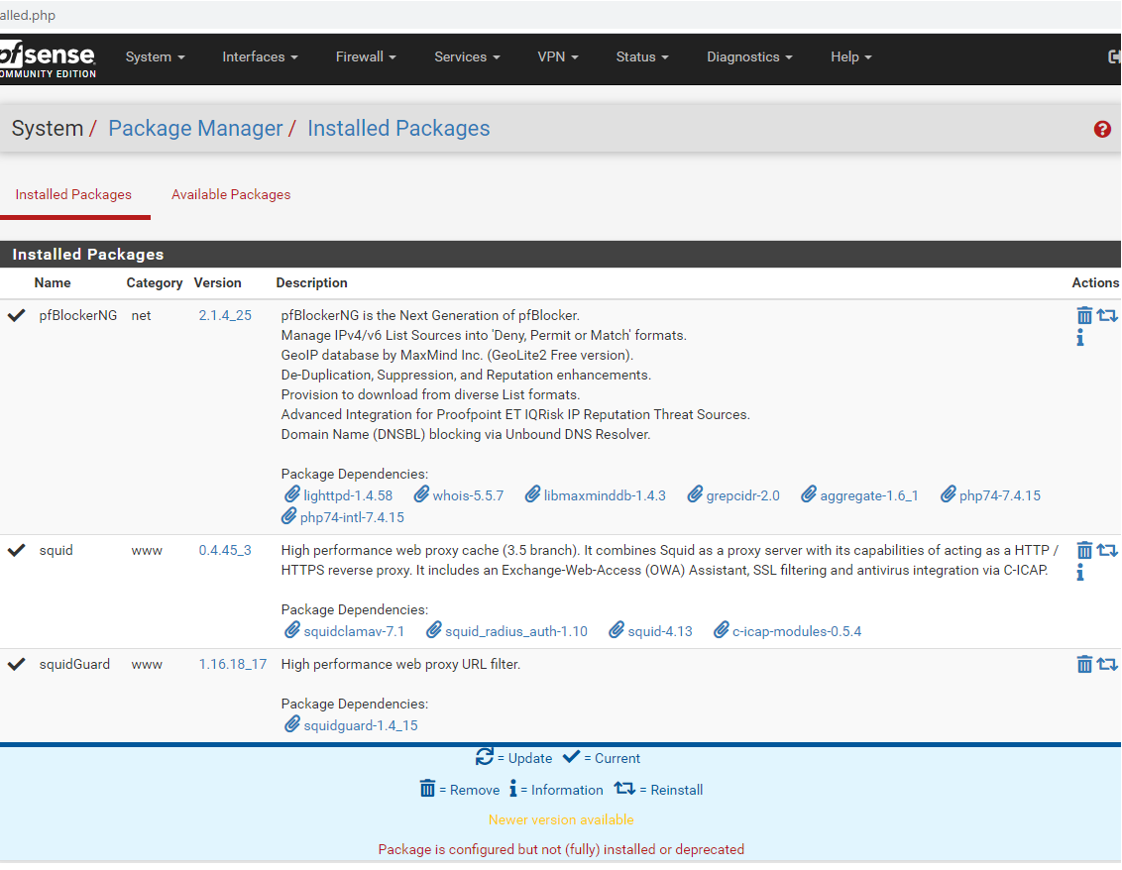
Task: Click the Category column header
Action: coord(155,282)
